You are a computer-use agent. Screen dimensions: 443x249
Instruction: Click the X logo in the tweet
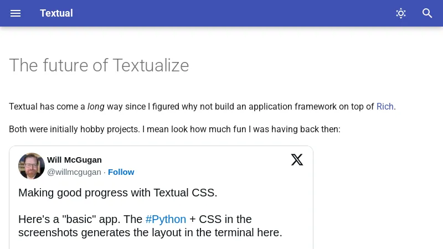pyautogui.click(x=297, y=160)
